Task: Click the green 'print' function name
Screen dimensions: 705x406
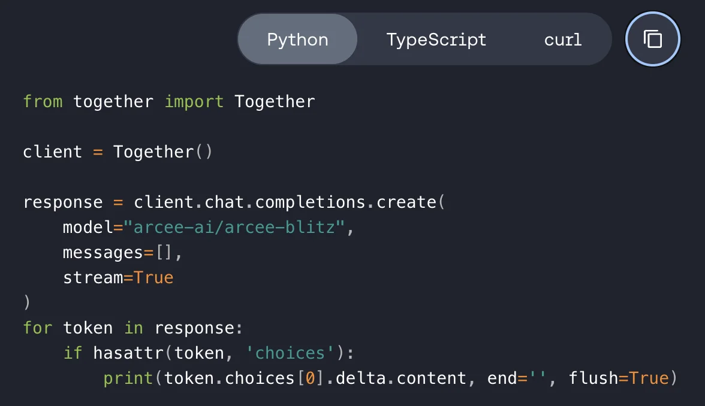Action: 128,378
